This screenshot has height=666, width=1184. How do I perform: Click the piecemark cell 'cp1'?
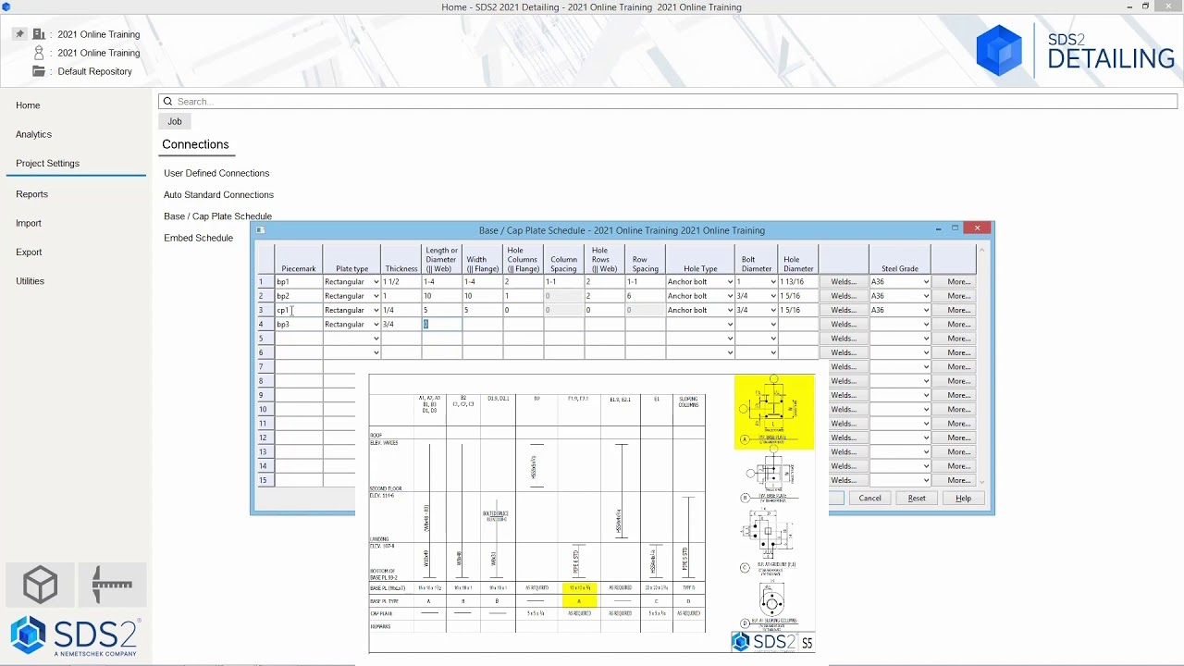(x=298, y=310)
